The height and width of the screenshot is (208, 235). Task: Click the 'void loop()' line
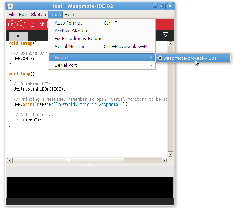(x=21, y=74)
